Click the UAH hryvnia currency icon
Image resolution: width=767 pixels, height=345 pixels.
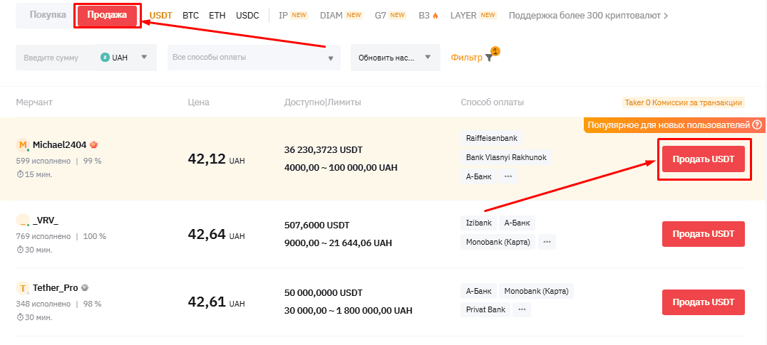pos(105,58)
